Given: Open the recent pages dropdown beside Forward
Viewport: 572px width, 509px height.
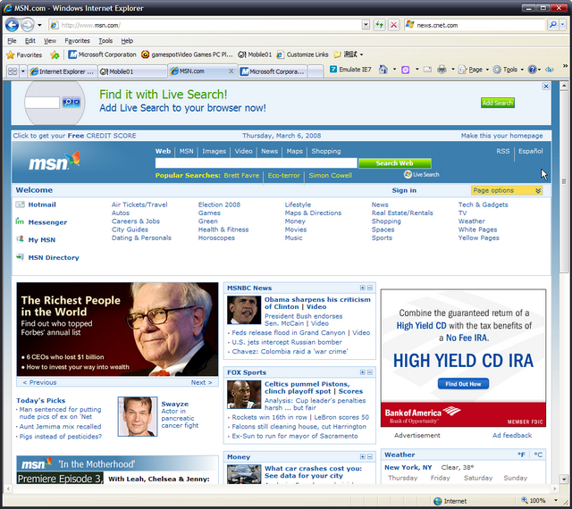Looking at the screenshot, I should pyautogui.click(x=39, y=25).
